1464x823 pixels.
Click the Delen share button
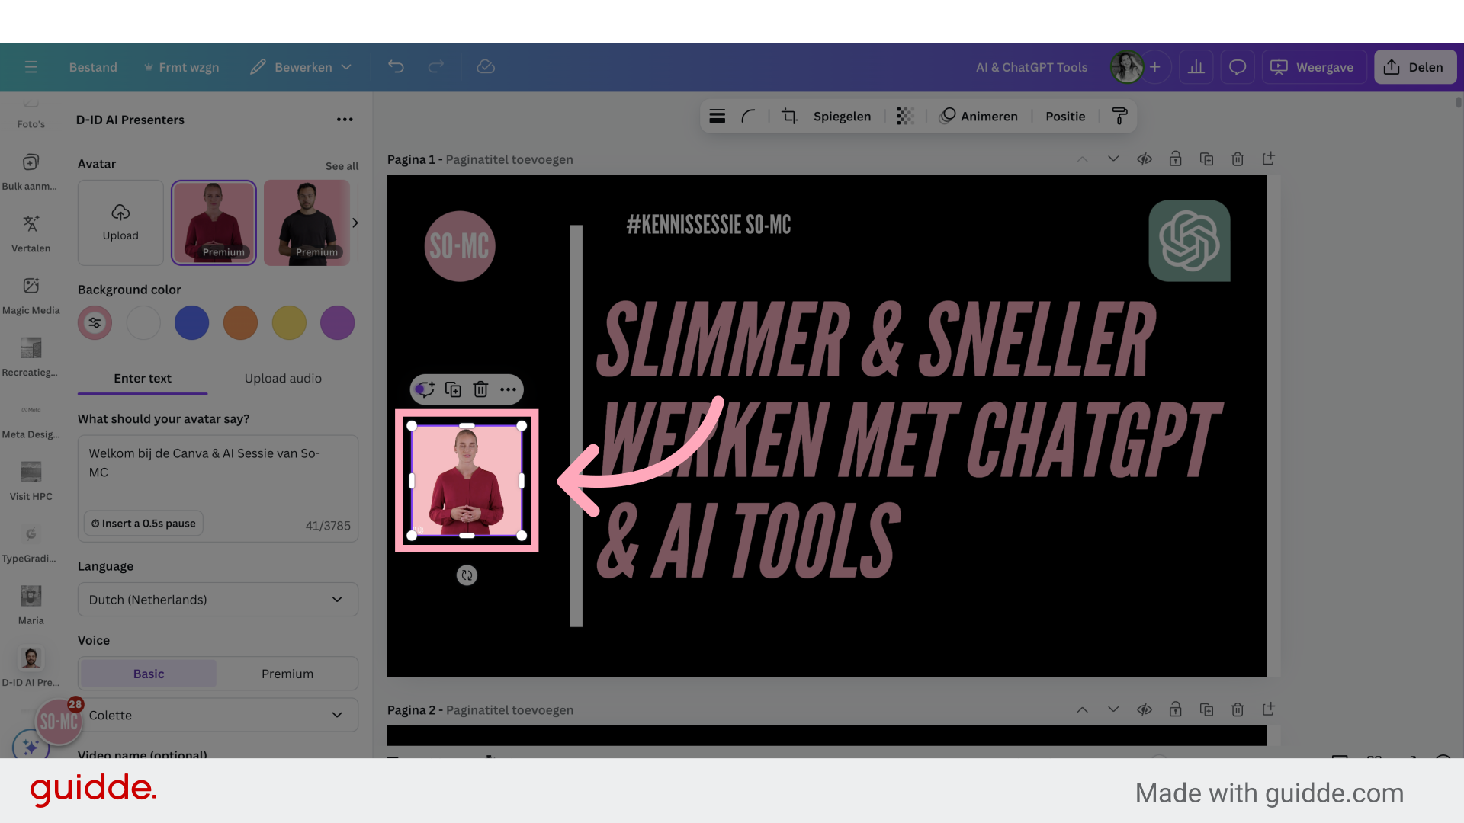click(x=1415, y=67)
